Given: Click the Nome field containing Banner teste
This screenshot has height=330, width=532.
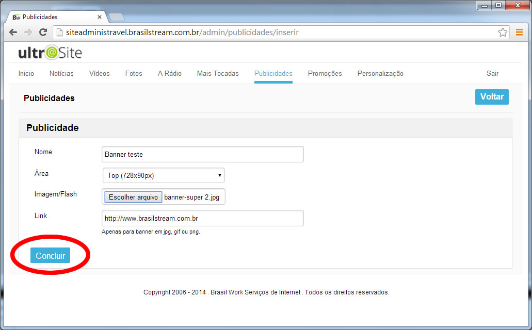Looking at the screenshot, I should (x=202, y=154).
